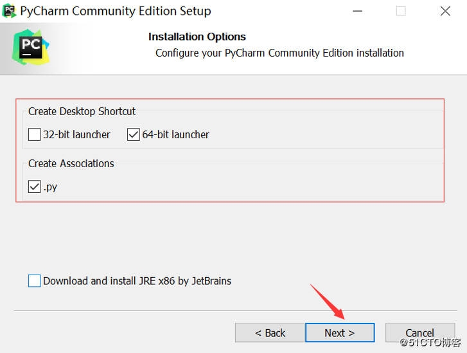Click the large PyCharm PC logo
The height and width of the screenshot is (353, 467).
(x=31, y=47)
